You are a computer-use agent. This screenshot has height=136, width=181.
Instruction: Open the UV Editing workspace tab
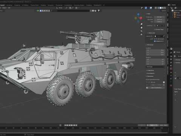(x=25, y=5)
